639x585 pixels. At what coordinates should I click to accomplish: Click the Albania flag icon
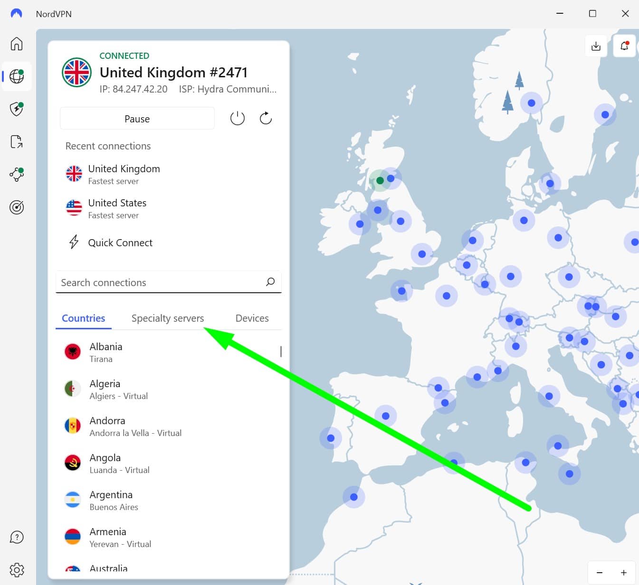coord(73,352)
